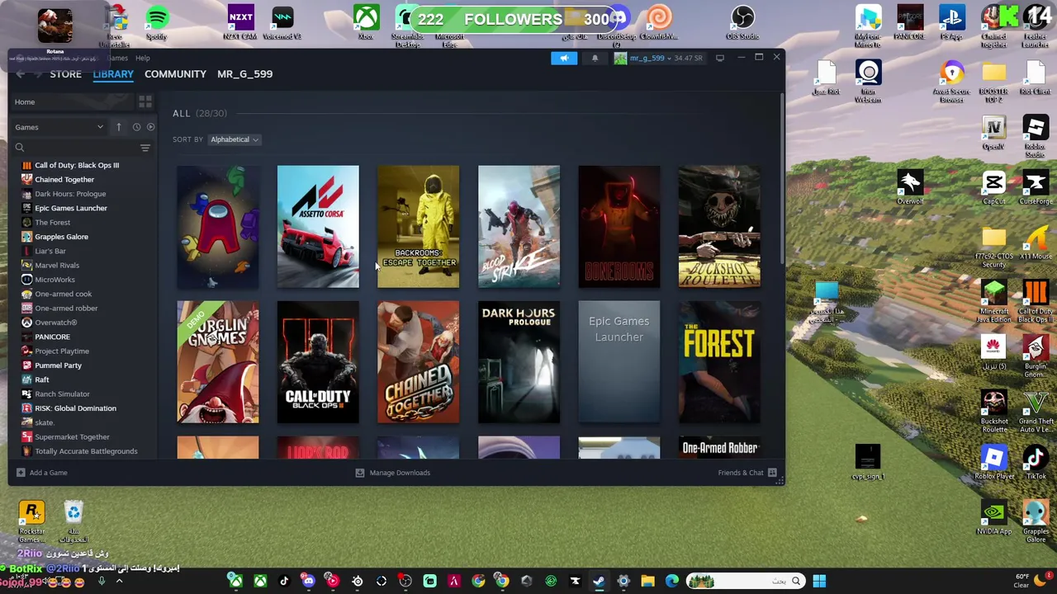This screenshot has width=1057, height=594.
Task: Select Grapples Galore in sidebar
Action: point(61,237)
